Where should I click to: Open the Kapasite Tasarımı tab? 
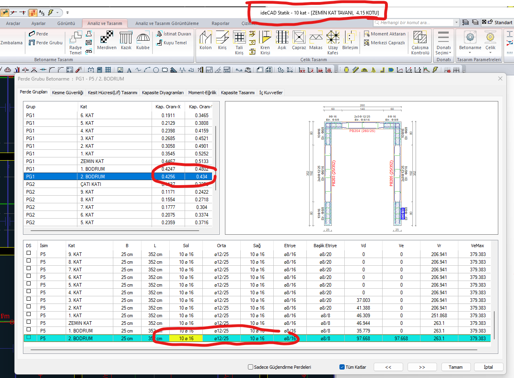(x=238, y=93)
